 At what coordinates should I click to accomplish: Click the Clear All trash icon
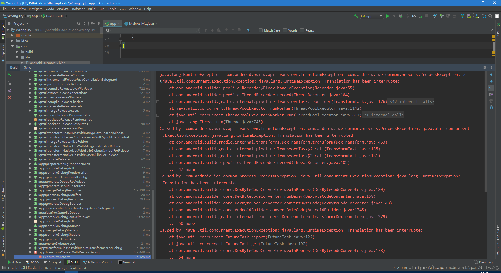[491, 107]
